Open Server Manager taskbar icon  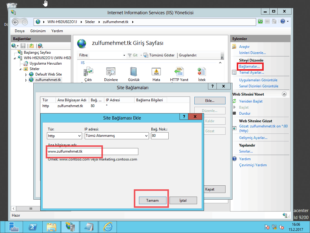click(x=13, y=227)
